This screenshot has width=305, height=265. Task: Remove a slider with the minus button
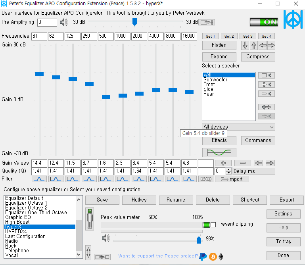tap(243, 163)
